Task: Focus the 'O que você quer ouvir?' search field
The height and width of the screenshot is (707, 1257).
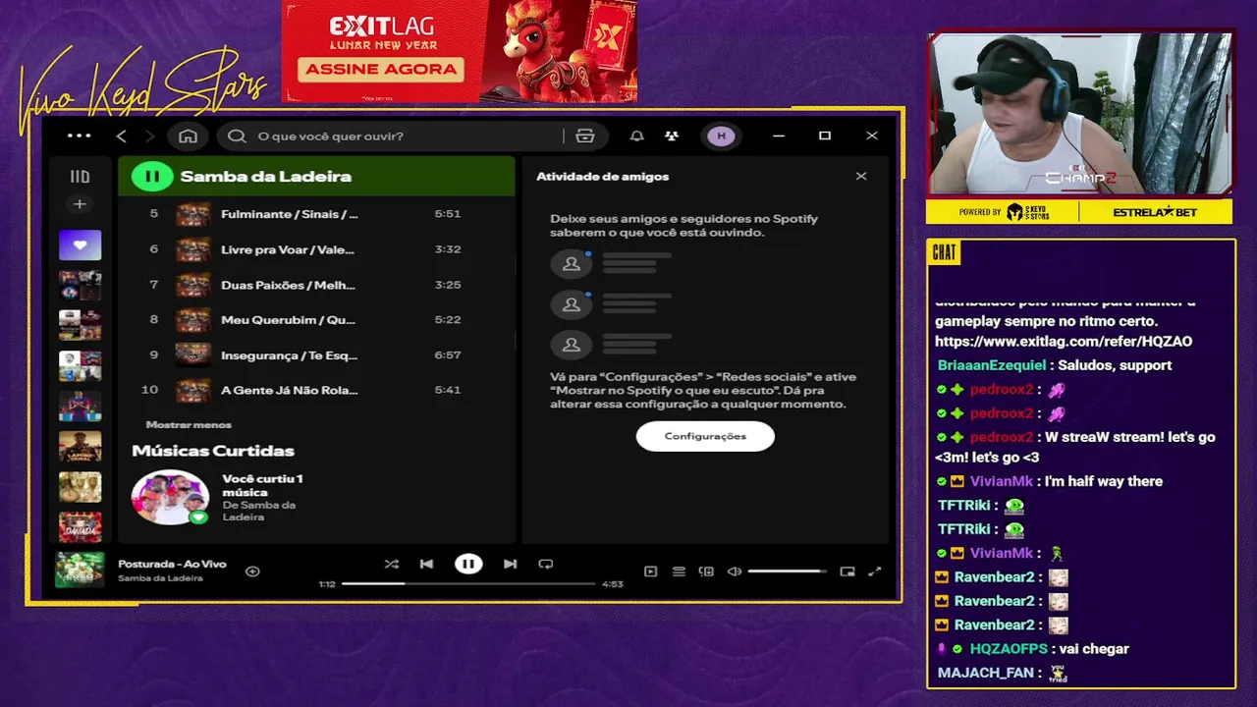Action: [393, 136]
